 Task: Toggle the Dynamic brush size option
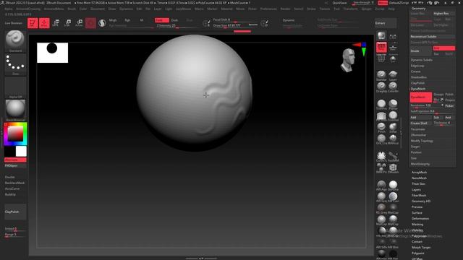coord(289,20)
